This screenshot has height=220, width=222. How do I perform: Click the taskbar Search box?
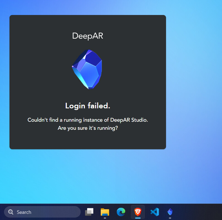pos(42,212)
